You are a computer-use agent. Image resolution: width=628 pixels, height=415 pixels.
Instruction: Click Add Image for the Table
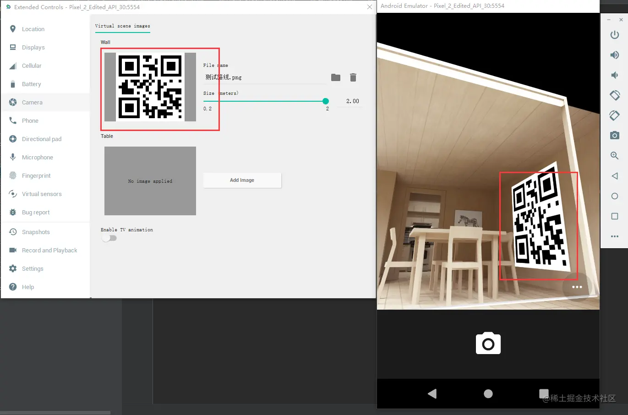242,180
